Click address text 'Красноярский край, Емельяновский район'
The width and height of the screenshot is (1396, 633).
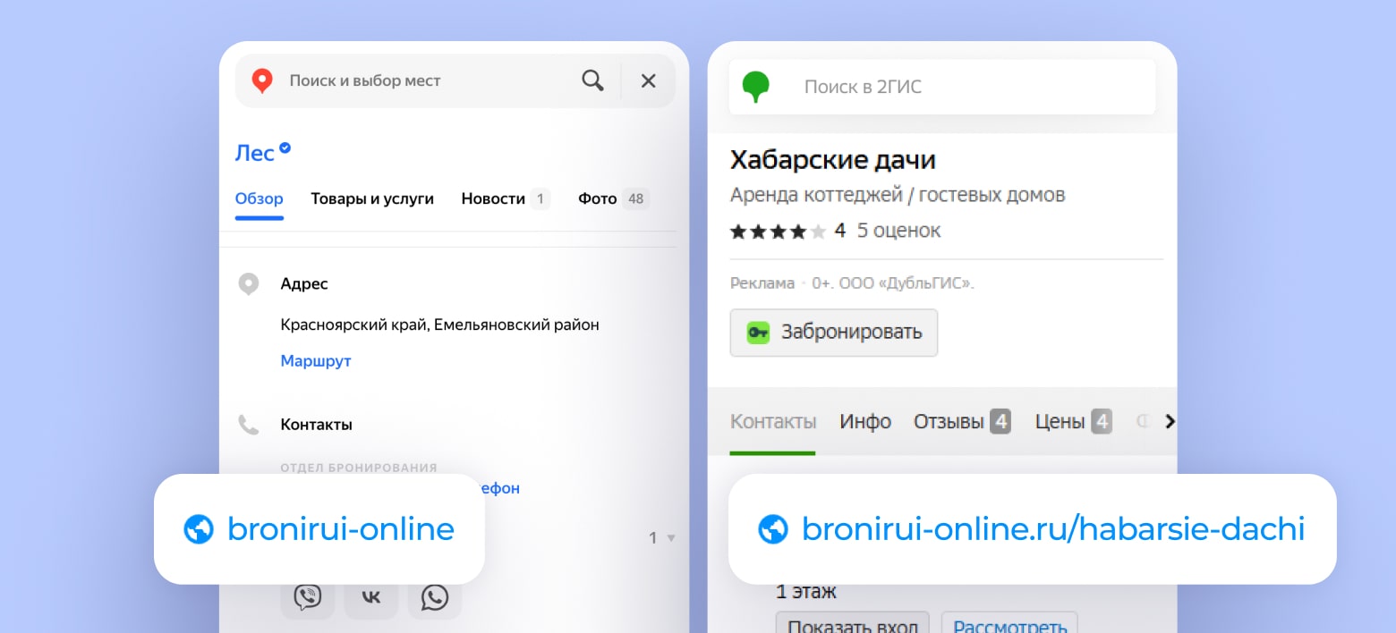[x=439, y=325]
